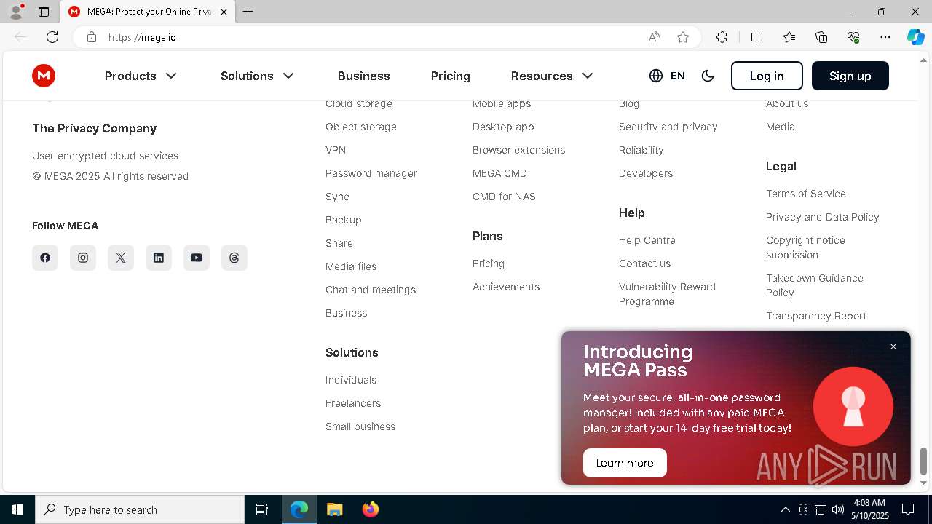Open the MEGA CMD link
This screenshot has height=524, width=932.
(499, 173)
